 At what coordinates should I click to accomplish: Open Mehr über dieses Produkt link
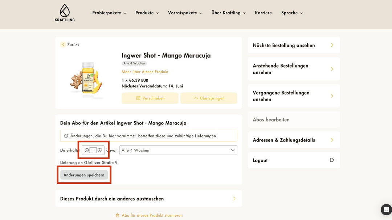(x=145, y=72)
